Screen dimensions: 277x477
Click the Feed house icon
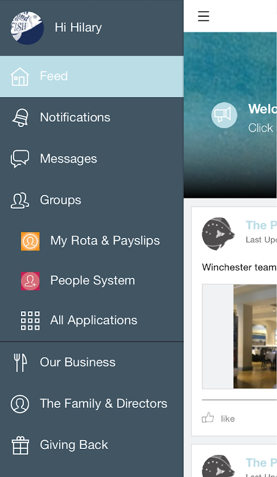point(20,76)
